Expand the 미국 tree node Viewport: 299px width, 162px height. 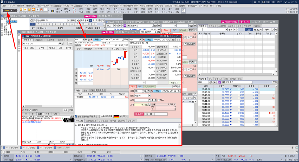pyautogui.click(x=2, y=26)
